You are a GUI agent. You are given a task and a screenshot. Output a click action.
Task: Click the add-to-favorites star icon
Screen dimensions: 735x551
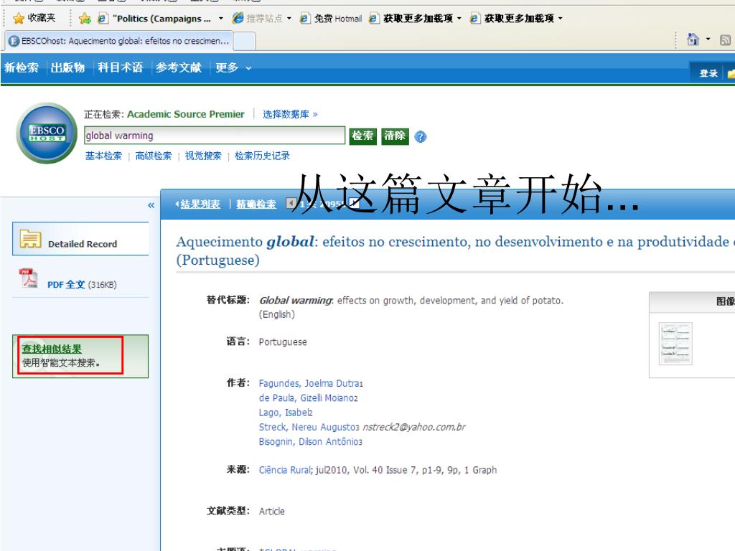[x=85, y=18]
